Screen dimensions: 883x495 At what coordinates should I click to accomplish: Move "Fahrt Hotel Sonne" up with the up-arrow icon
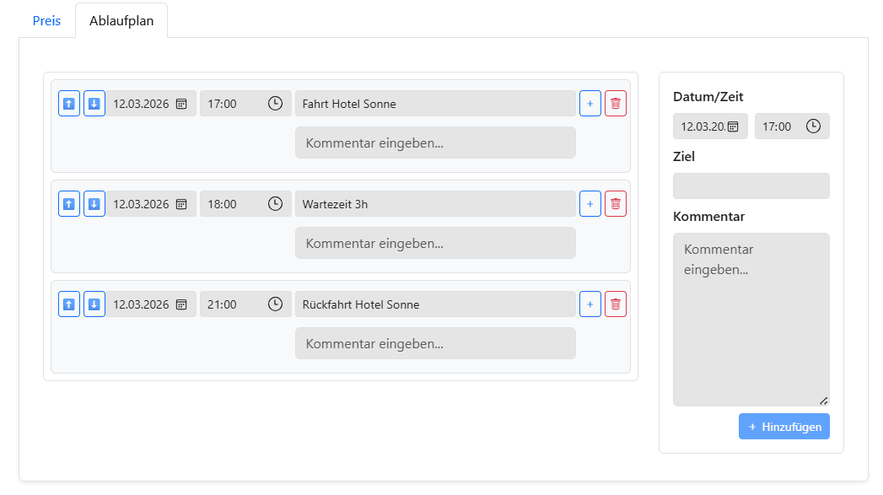(x=68, y=103)
